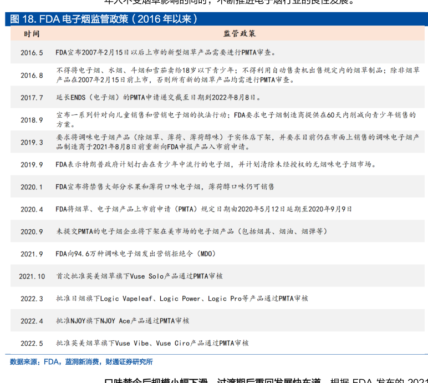Select the 2017.7 ENDS deadline extension text
Screen dimensions: 428x383
pos(158,97)
